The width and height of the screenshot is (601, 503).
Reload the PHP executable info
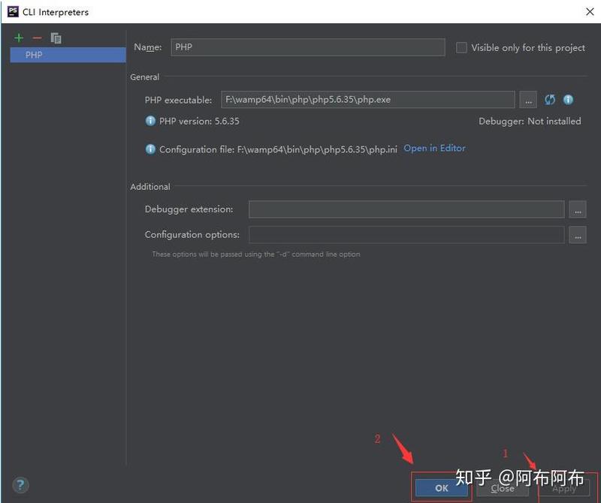550,100
